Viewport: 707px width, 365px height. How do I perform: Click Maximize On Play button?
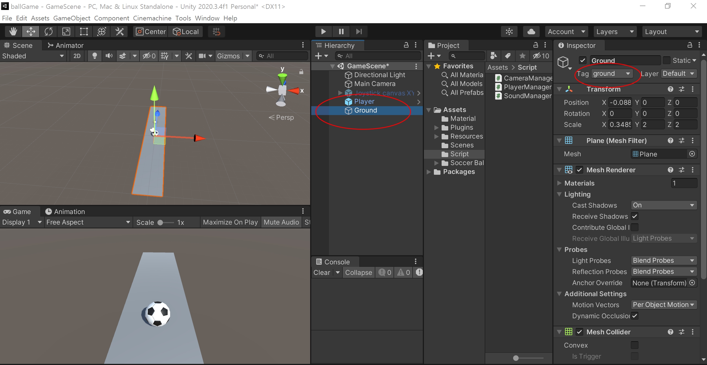pos(230,222)
